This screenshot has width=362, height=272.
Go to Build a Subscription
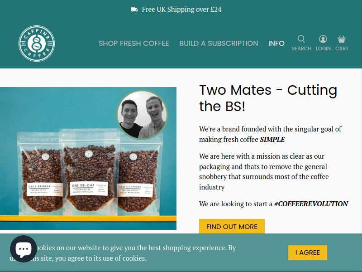pyautogui.click(x=219, y=43)
